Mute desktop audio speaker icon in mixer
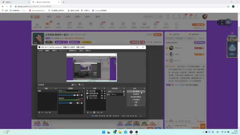Image resolution: width=240 pixels, height=135 pixels. [x=78, y=103]
